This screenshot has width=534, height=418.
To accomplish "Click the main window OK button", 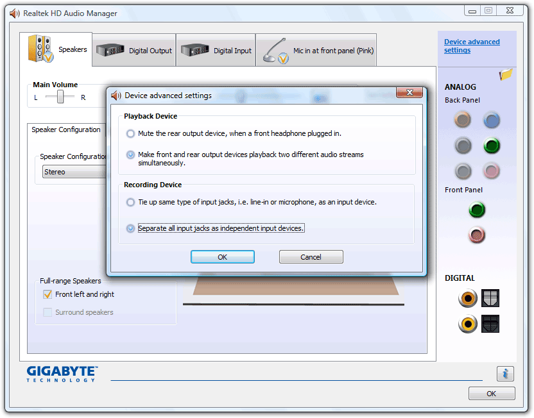I will [x=492, y=394].
